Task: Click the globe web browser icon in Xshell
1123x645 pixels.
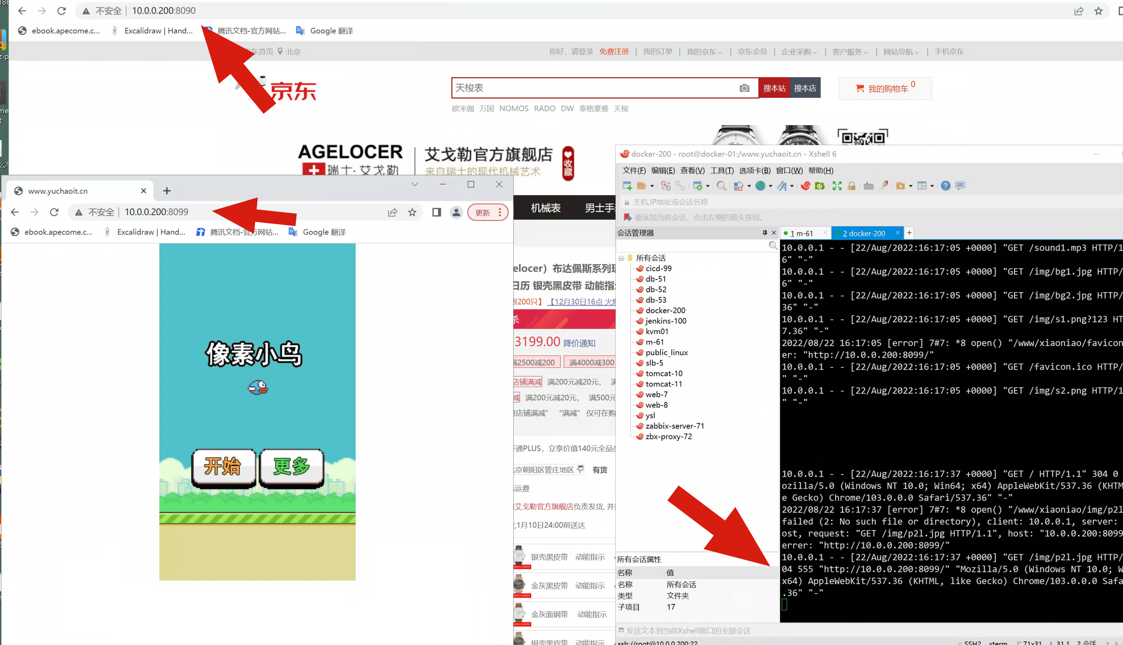Action: [x=760, y=186]
